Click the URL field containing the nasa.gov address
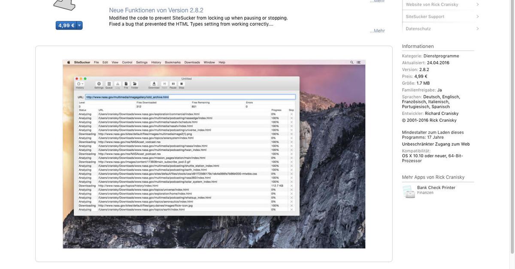The width and height of the screenshot is (515, 269). (191, 97)
